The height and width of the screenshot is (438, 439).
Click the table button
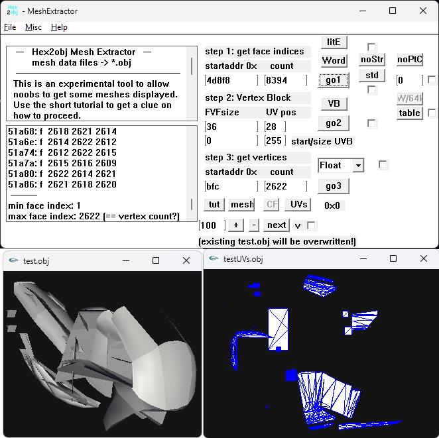point(410,113)
